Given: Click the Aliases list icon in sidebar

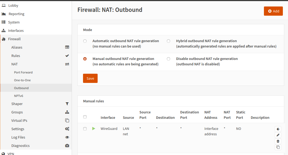Looking at the screenshot, I should (x=67, y=47).
